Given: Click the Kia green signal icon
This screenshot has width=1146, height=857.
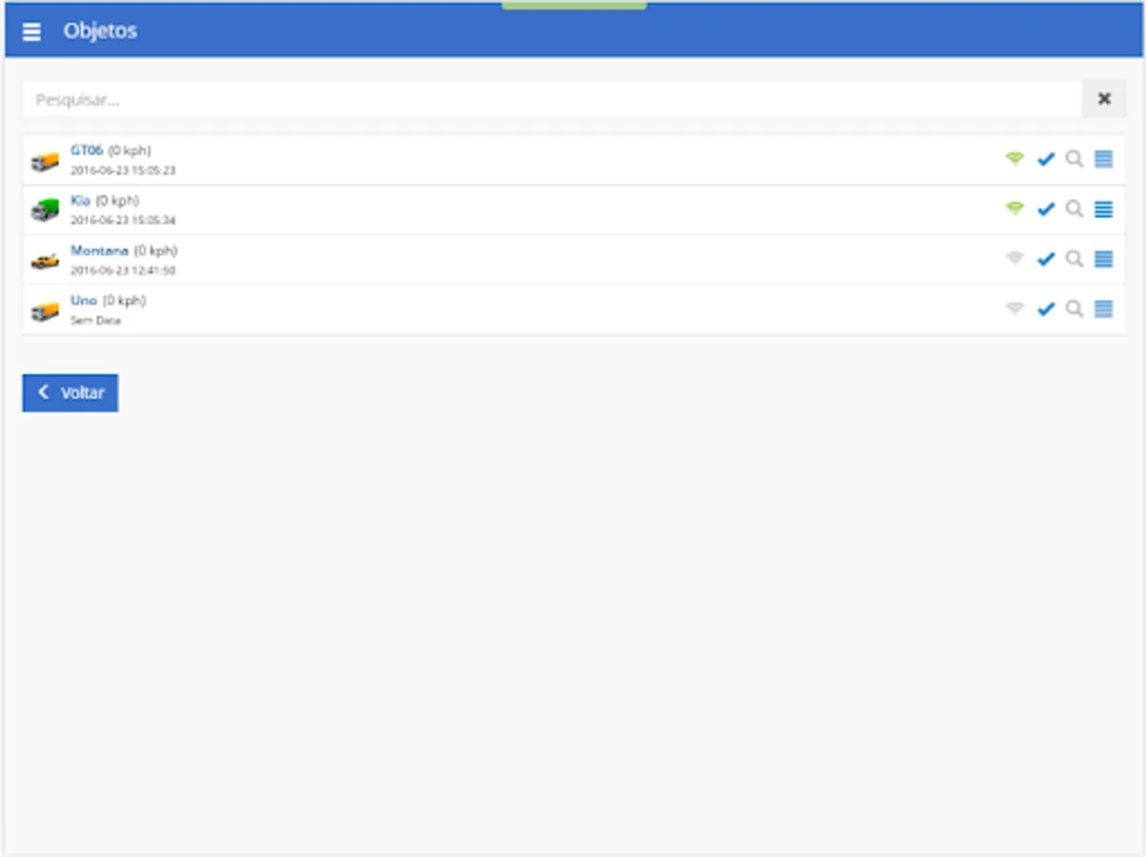Looking at the screenshot, I should tap(1015, 209).
